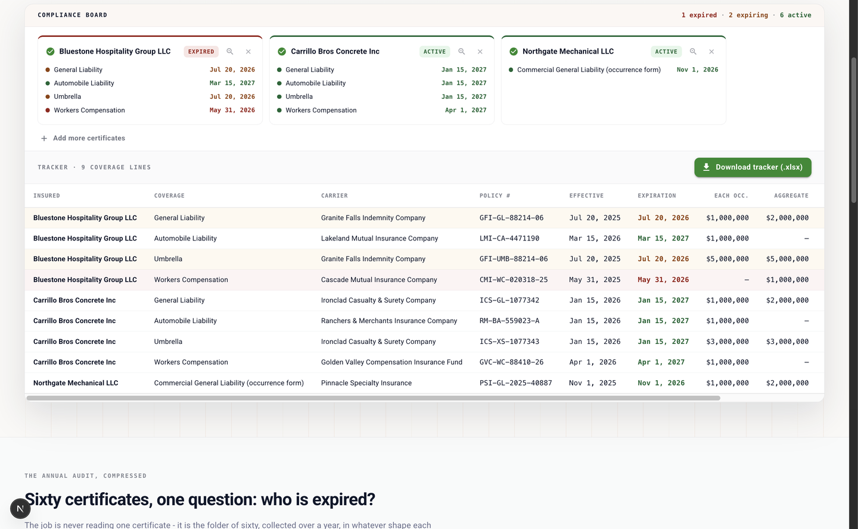The height and width of the screenshot is (529, 858).
Task: Click Northgate Mechanical LLC insured cell in table
Action: [x=76, y=383]
